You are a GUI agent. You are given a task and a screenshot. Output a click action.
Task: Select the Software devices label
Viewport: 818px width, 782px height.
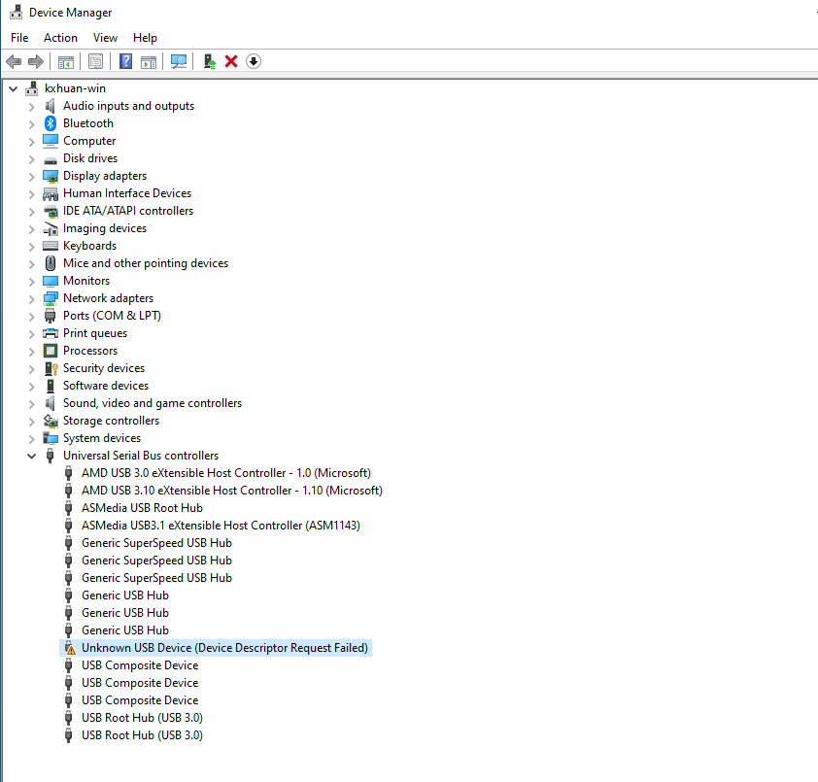point(106,386)
